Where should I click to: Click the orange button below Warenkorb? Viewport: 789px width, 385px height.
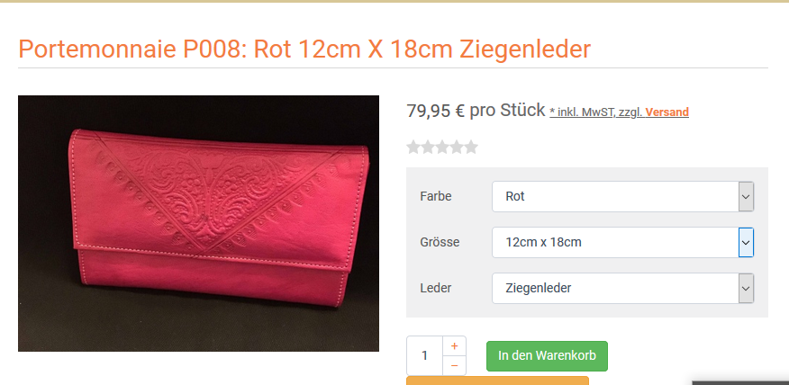[x=497, y=381]
